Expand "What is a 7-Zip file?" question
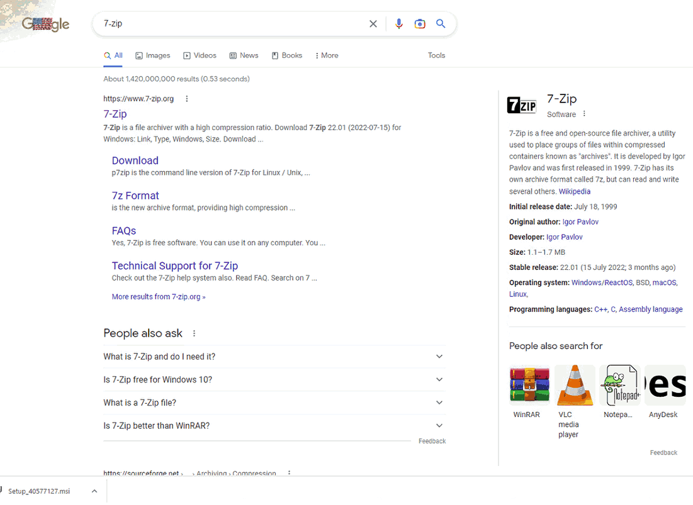Screen dimensions: 693x505 [x=274, y=402]
